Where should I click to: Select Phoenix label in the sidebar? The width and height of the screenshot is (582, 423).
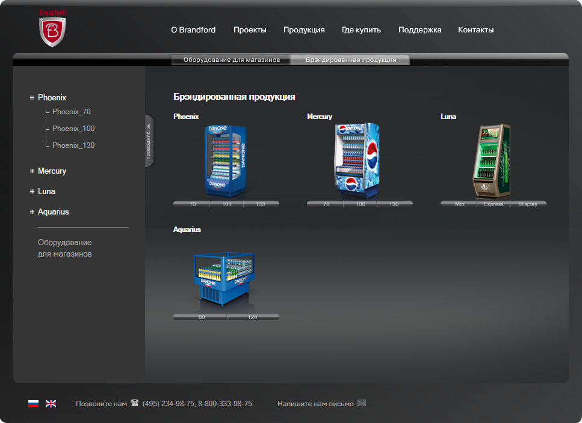pos(52,98)
